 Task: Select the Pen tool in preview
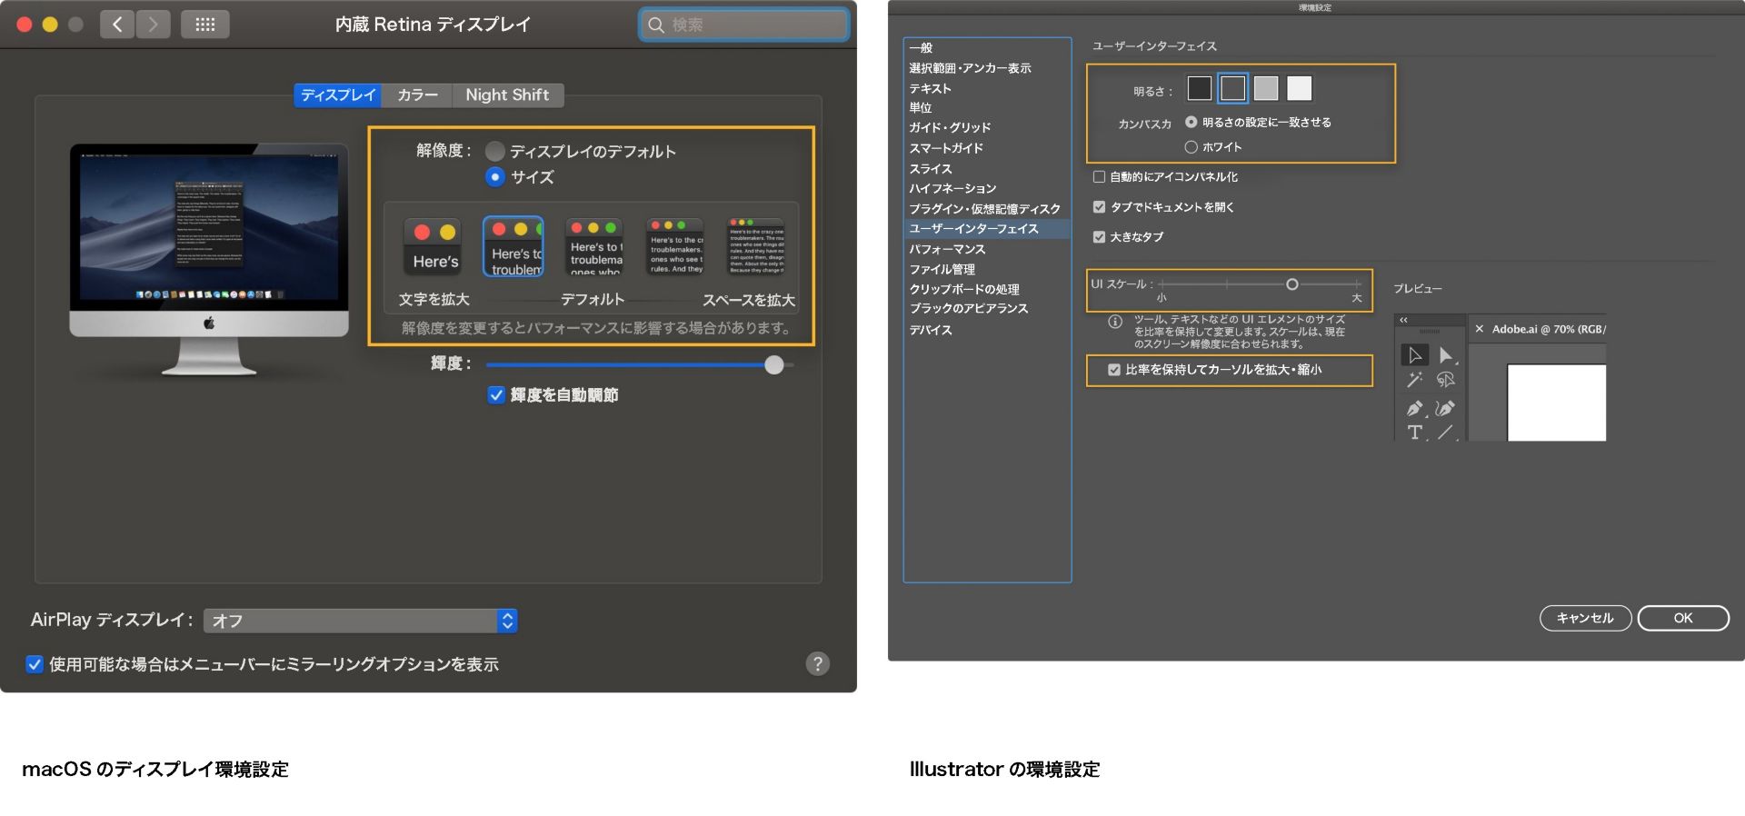(x=1415, y=408)
